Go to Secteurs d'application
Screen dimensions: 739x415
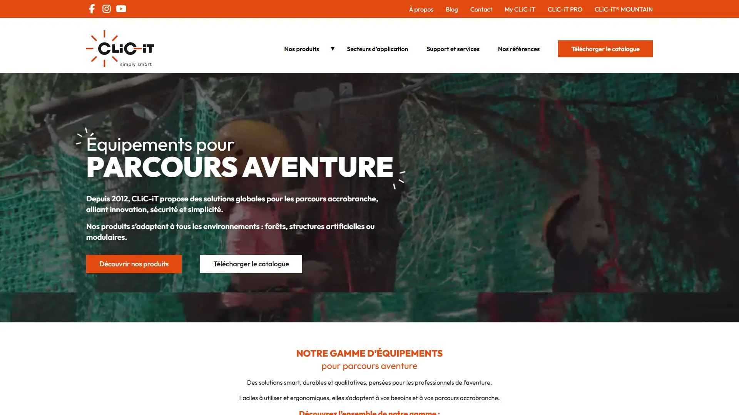tap(377, 49)
